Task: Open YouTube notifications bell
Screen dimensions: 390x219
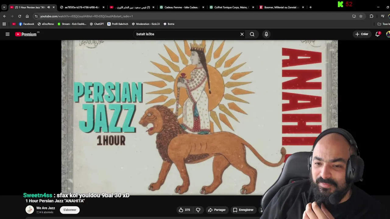Action: pos(378,34)
